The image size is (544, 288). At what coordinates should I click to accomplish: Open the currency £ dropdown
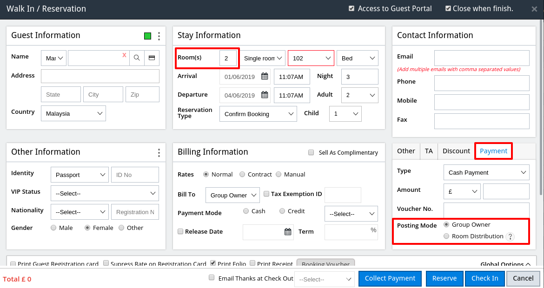pyautogui.click(x=462, y=191)
